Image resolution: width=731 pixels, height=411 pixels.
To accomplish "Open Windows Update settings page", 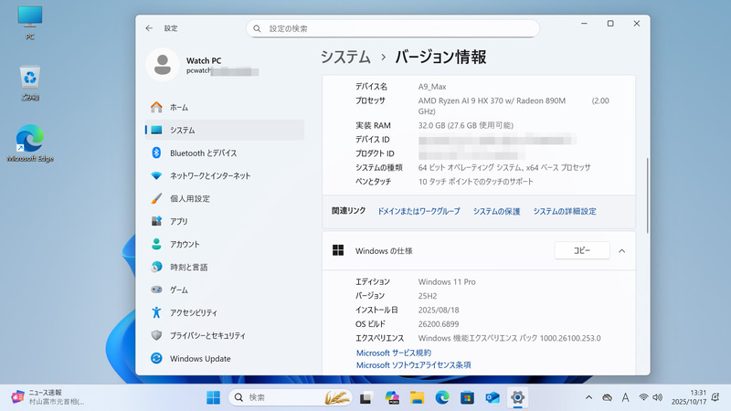I will click(225, 358).
